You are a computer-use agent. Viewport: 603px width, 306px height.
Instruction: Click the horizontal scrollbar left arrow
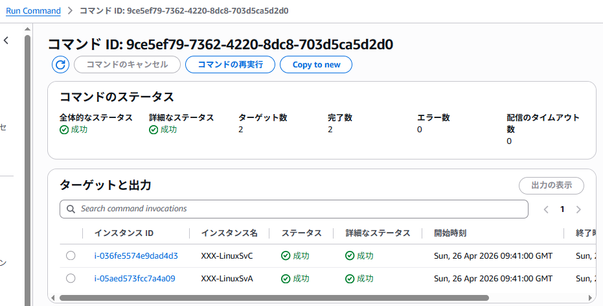coord(53,298)
